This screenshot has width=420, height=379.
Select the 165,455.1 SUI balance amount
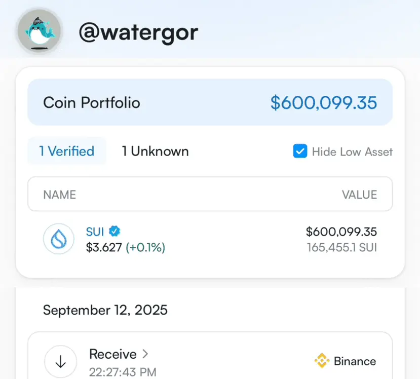[342, 247]
